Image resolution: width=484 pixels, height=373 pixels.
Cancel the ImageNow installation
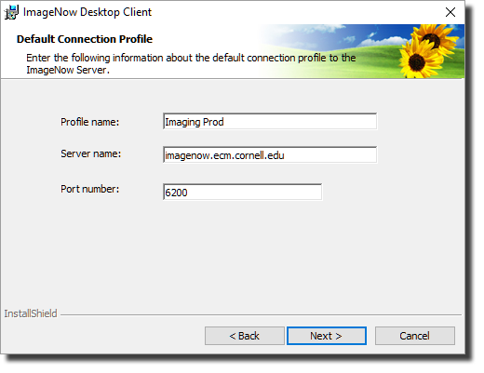415,336
